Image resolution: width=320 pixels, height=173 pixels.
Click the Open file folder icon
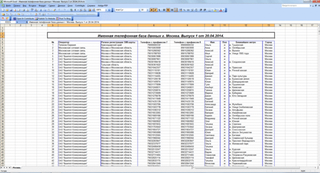point(7,10)
